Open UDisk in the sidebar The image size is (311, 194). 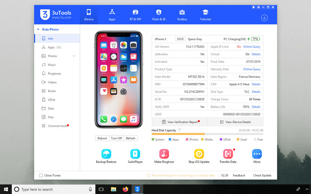57,100
